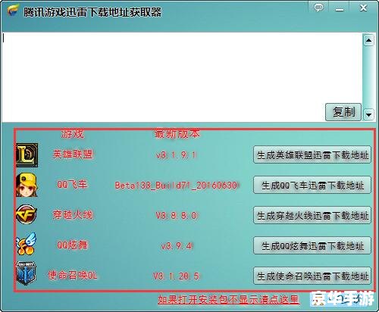Click the 使命召唤OL shield icon
Viewport: 379px width, 312px height.
coord(27,273)
